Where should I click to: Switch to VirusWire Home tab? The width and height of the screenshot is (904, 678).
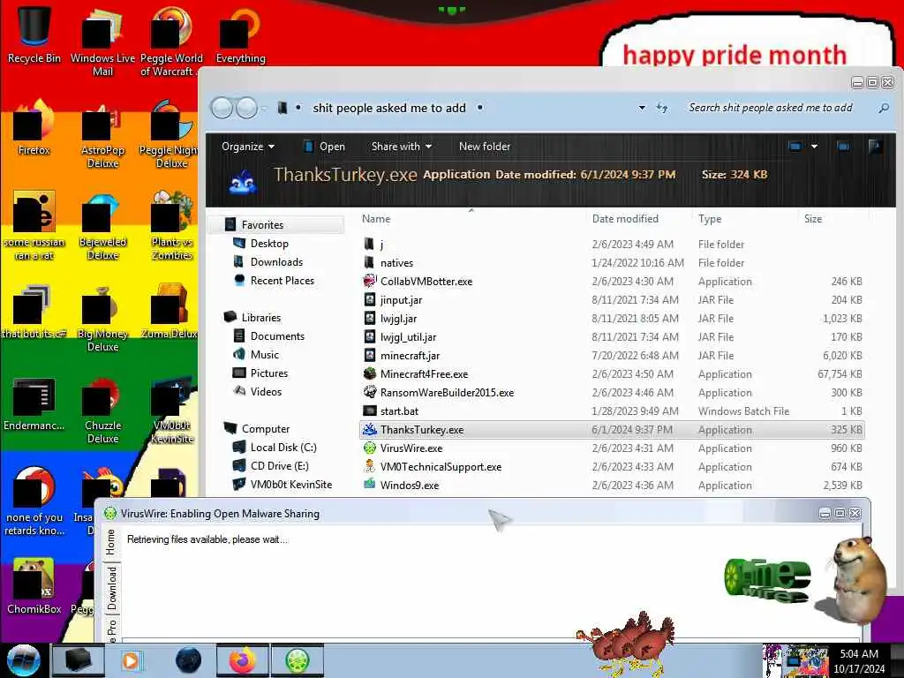110,542
